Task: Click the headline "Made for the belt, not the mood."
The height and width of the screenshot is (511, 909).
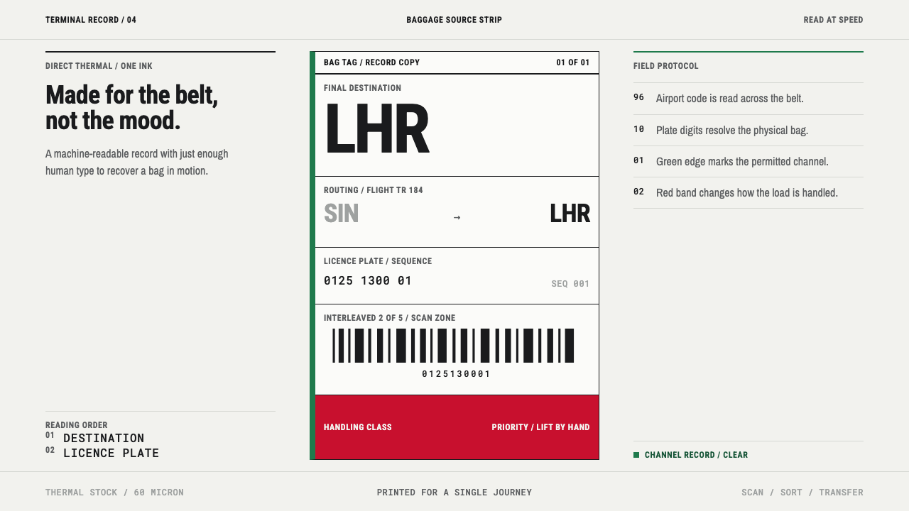Action: click(x=131, y=107)
